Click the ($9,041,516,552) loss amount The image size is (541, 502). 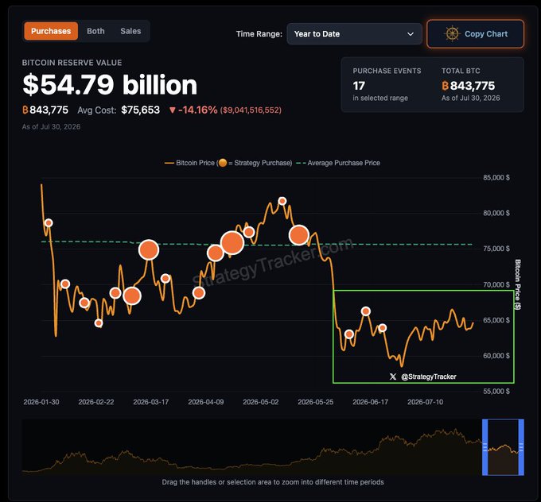coord(251,110)
